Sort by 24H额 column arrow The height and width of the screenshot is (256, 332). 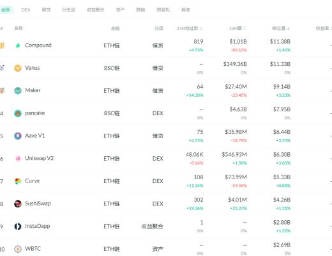click(245, 28)
